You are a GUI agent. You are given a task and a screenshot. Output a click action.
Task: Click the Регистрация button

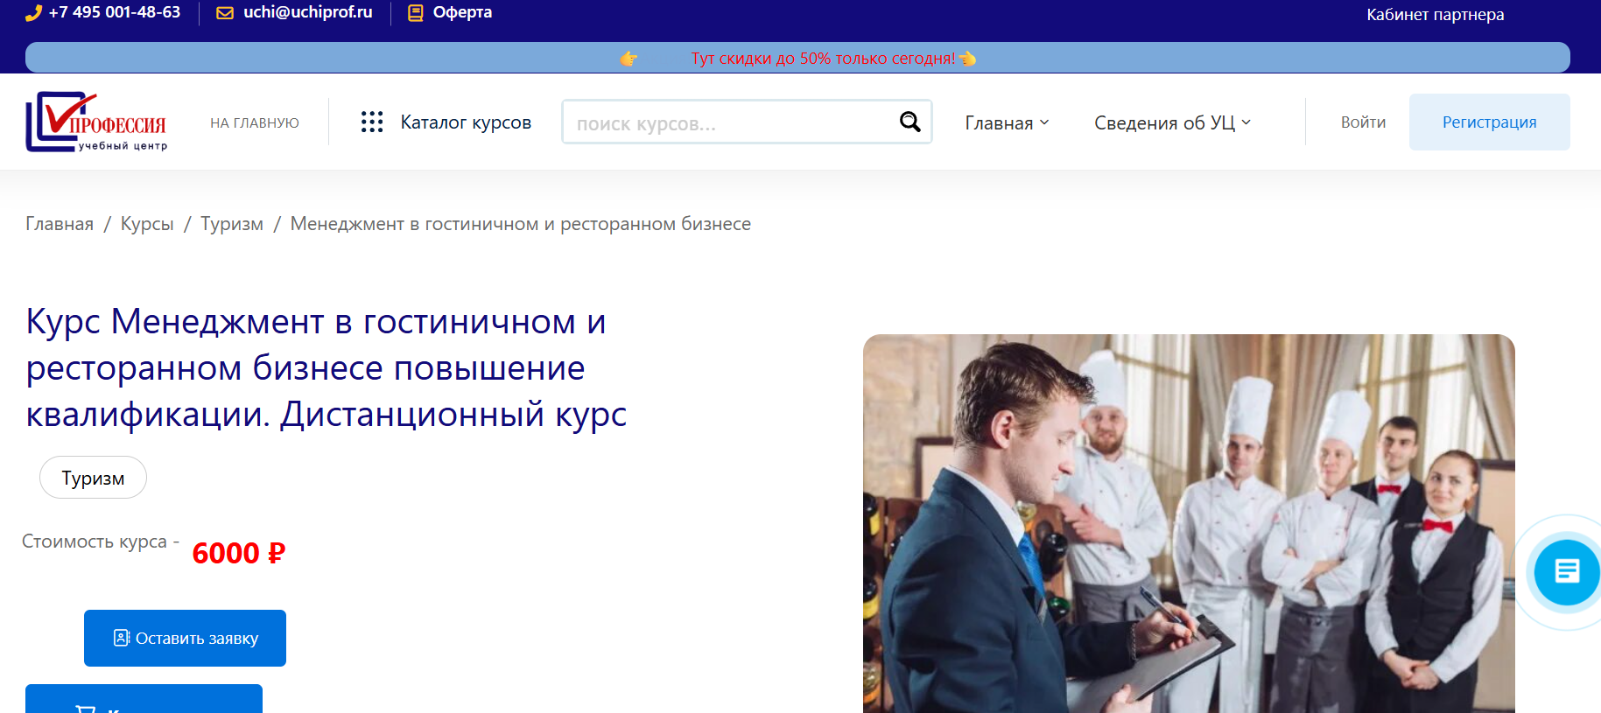coord(1489,122)
